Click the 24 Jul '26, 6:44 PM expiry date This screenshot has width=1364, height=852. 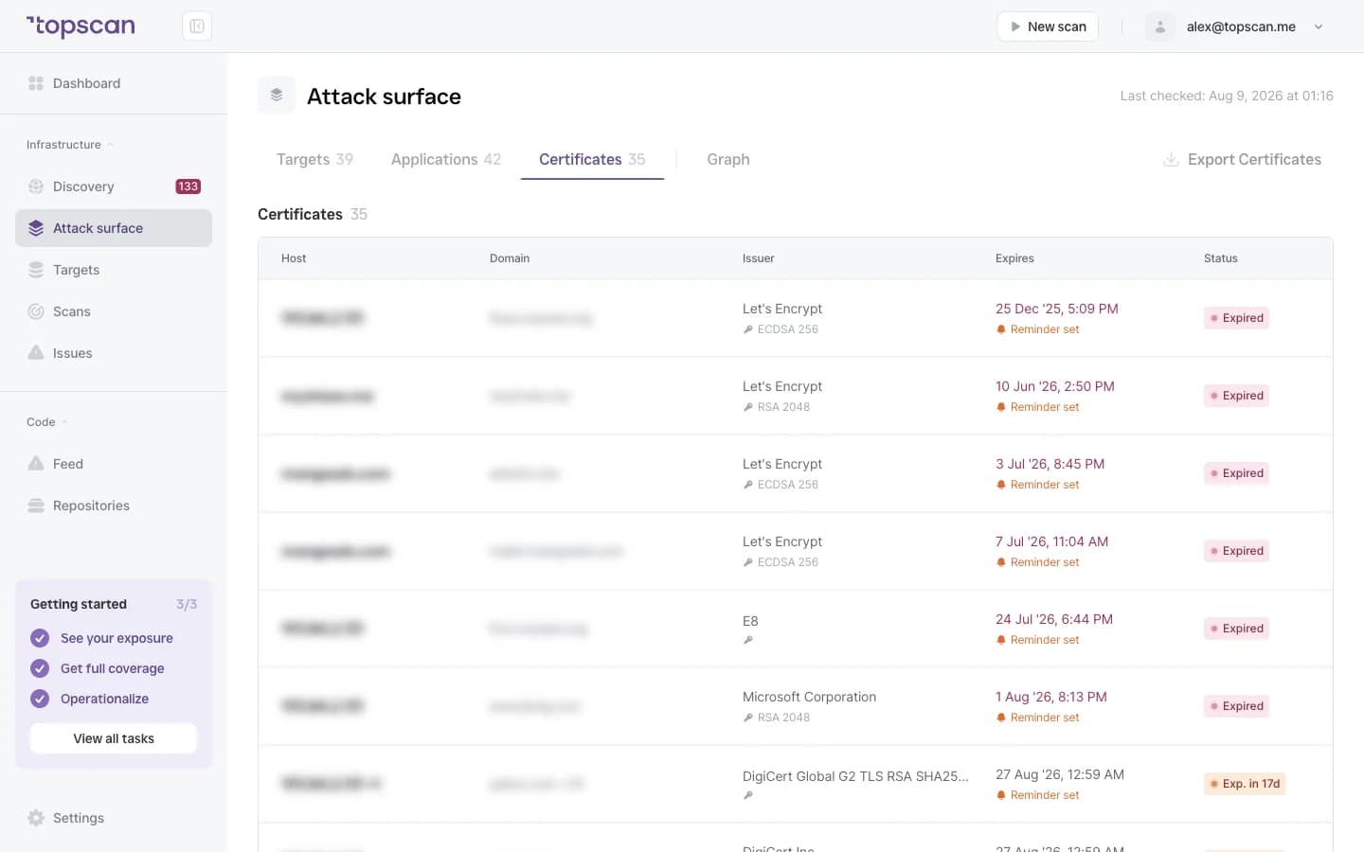(x=1054, y=619)
